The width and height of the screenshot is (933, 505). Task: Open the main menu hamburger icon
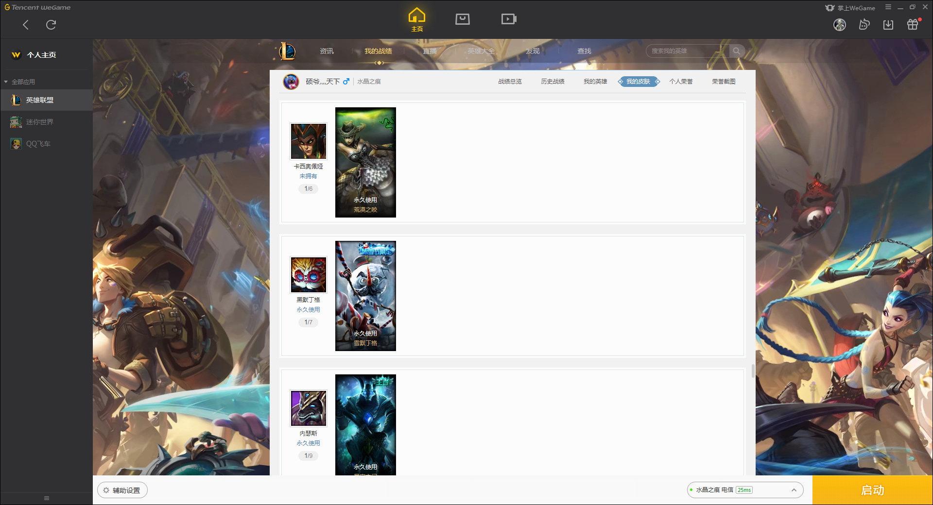click(888, 7)
